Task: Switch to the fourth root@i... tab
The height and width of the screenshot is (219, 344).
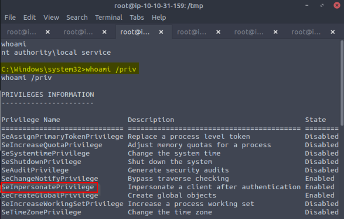Action: tap(192, 32)
